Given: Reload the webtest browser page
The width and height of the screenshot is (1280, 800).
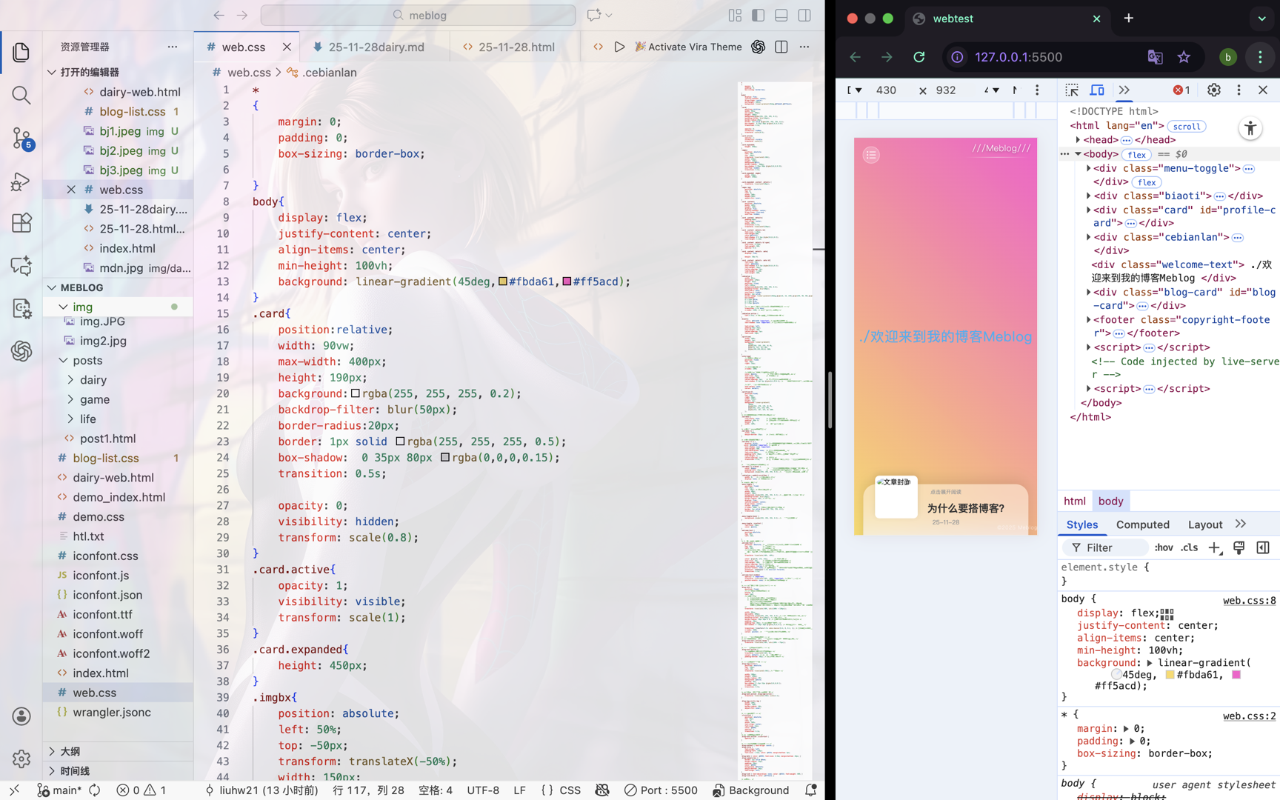Looking at the screenshot, I should pyautogui.click(x=919, y=57).
